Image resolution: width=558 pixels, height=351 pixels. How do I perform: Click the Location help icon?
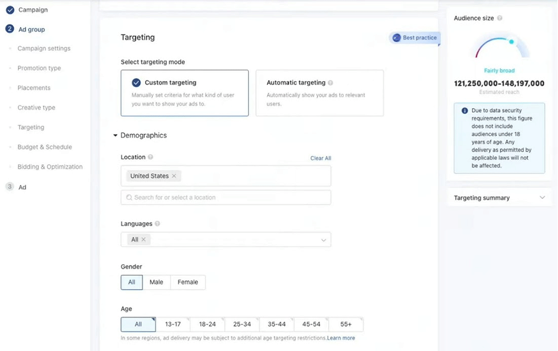click(x=151, y=158)
